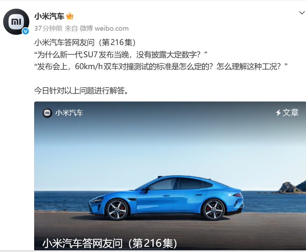
Task: Click the 37分钟前 post timestamp
Action: tap(48, 29)
